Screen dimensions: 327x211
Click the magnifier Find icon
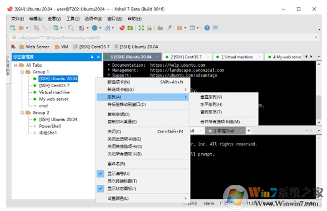pos(71,28)
